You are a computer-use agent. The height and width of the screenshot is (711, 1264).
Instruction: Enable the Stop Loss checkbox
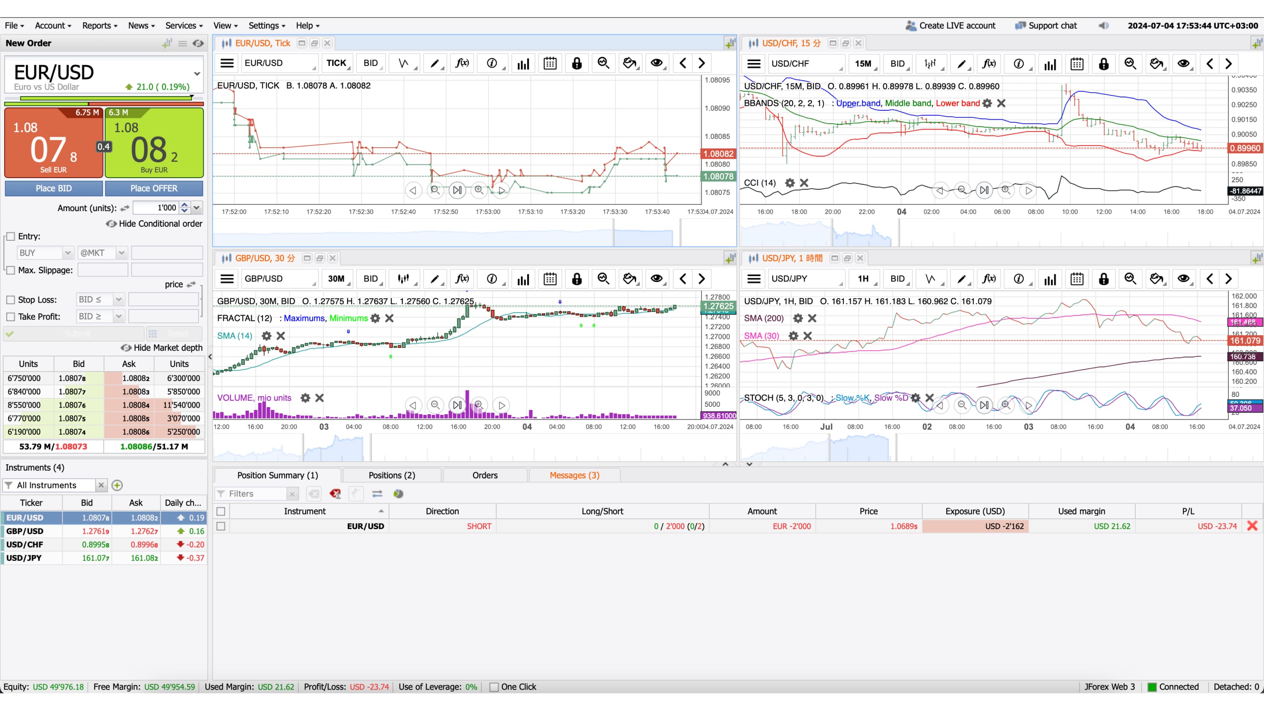coord(11,300)
